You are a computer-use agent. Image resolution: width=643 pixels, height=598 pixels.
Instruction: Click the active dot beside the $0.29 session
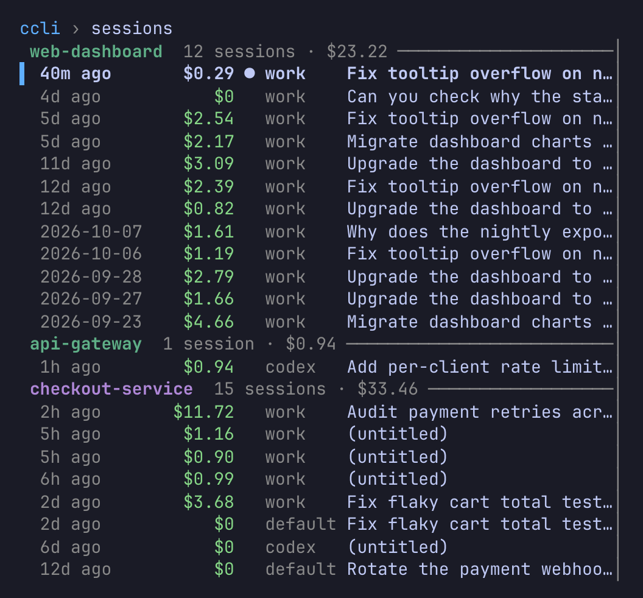tap(249, 74)
